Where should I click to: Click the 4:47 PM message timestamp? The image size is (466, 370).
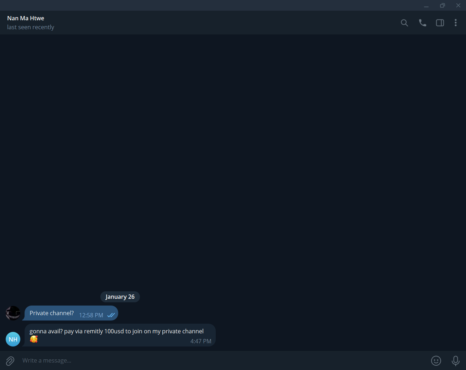(x=201, y=341)
